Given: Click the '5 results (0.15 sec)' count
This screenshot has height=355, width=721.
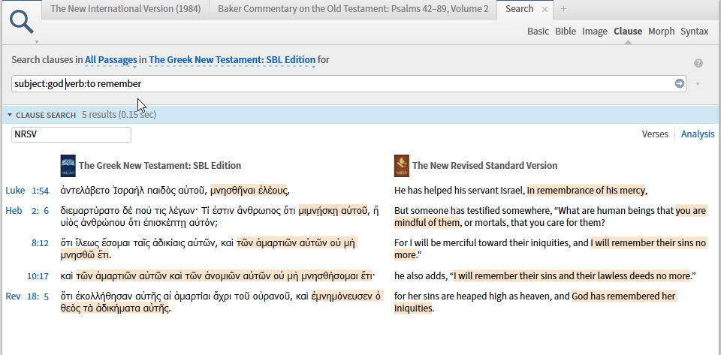Looking at the screenshot, I should point(119,114).
